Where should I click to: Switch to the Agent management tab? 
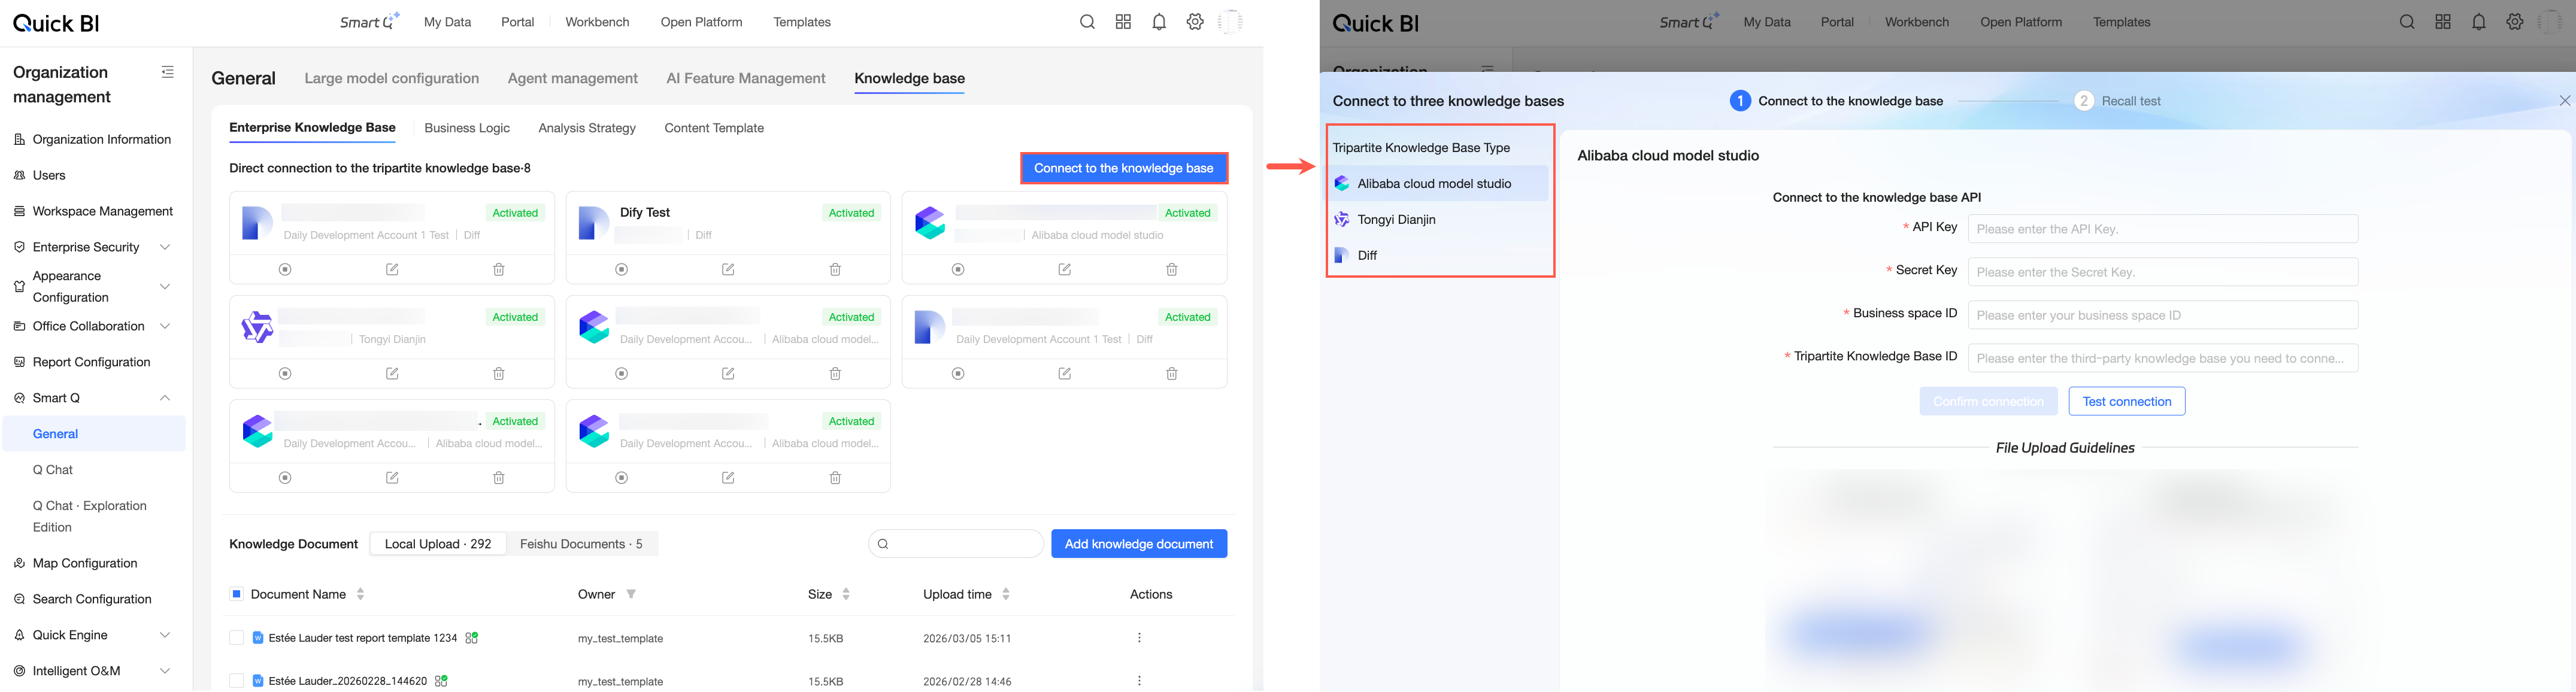(573, 78)
